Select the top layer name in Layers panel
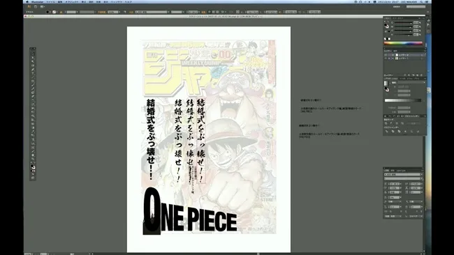 point(404,55)
